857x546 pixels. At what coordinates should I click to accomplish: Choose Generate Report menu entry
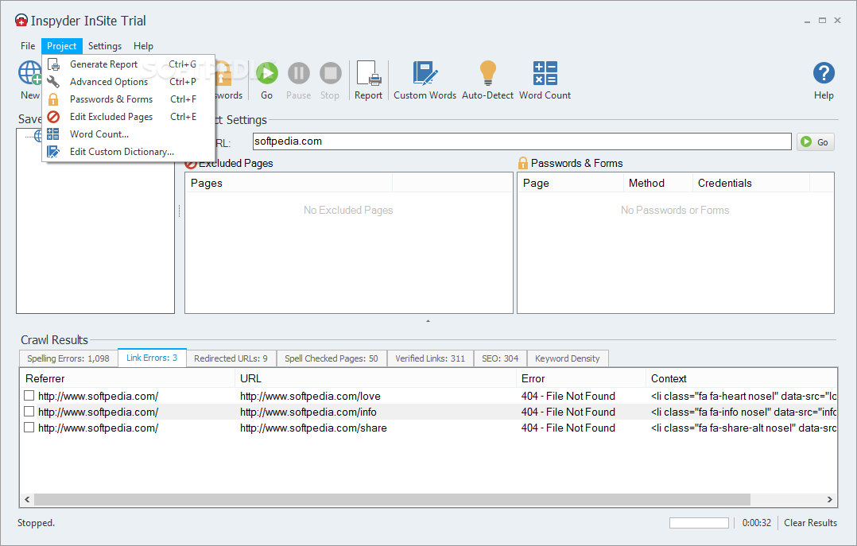(x=129, y=64)
